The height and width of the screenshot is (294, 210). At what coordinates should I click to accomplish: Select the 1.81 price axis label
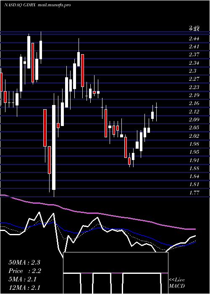194,184
